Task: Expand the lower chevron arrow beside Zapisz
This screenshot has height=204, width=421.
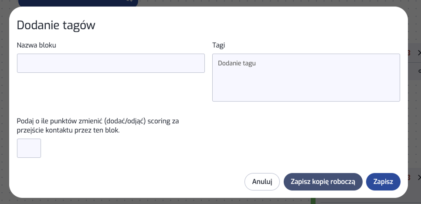Action: tap(419, 177)
